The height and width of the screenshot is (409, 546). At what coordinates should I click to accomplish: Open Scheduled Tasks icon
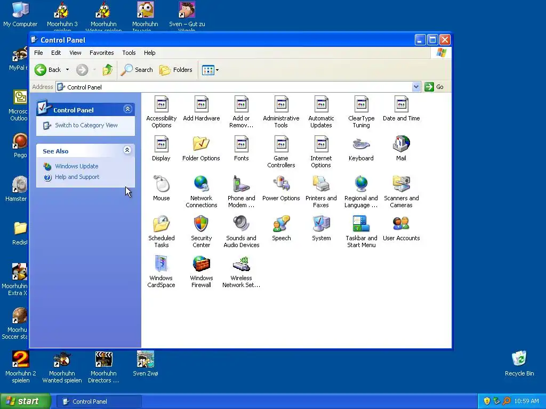pos(161,224)
